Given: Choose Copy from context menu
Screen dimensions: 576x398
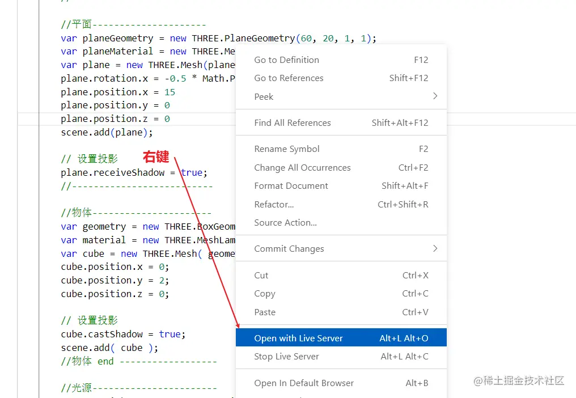Looking at the screenshot, I should pyautogui.click(x=341, y=294).
